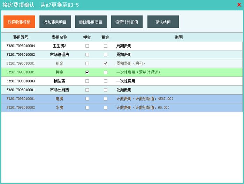Toggle 租金 checkbox for 市场公摊费 row
The height and width of the screenshot is (184, 244).
coord(106,90)
